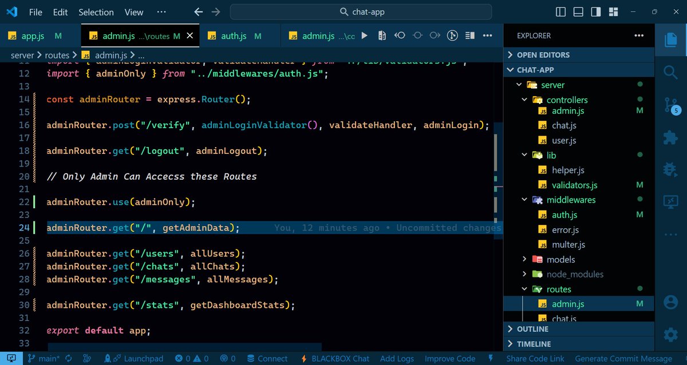Screen dimensions: 687x365
Task: Show errors and warnings count in status bar
Action: point(192,358)
